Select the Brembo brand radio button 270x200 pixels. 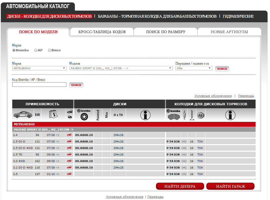pyautogui.click(x=14, y=50)
